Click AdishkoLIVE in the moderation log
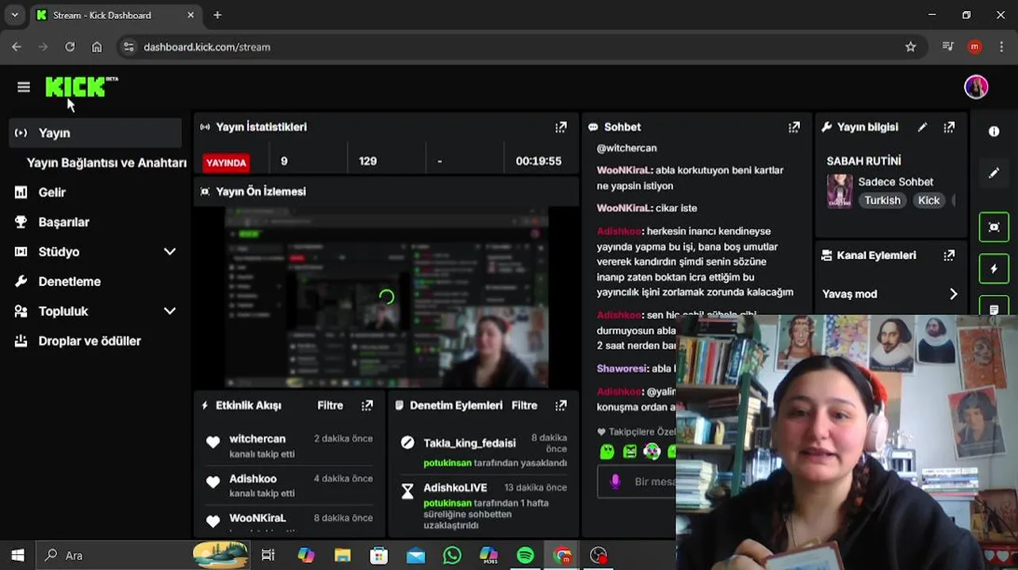1018x570 pixels. click(x=455, y=488)
